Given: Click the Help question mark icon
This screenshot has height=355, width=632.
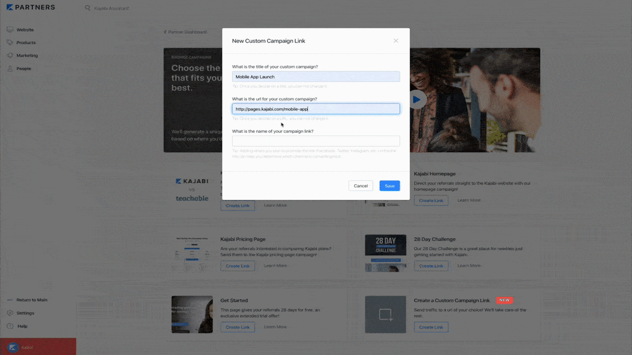Looking at the screenshot, I should 10,326.
